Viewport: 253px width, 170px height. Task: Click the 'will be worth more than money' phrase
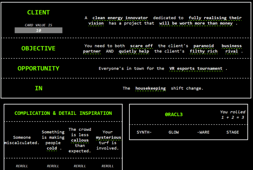coord(196,23)
